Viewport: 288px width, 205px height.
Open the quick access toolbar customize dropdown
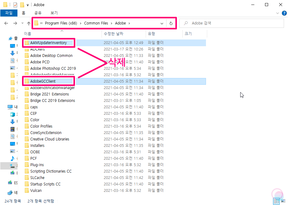tap(28, 5)
